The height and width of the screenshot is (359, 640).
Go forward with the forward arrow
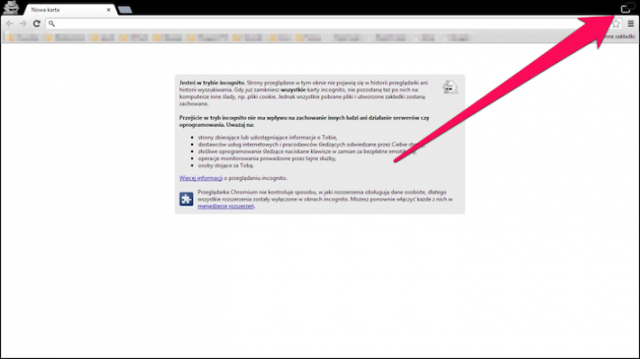pyautogui.click(x=23, y=24)
